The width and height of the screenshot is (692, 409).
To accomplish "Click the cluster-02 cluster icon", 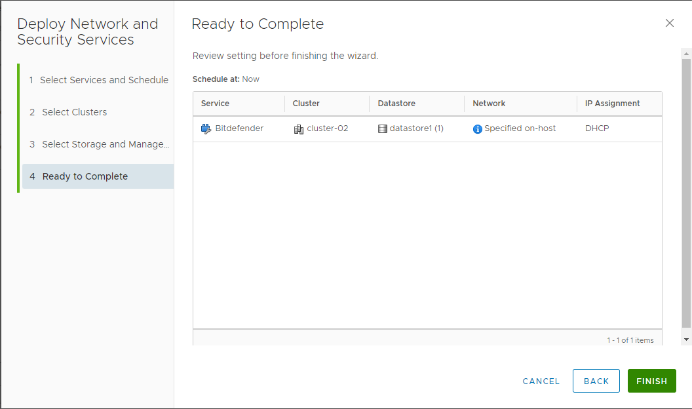I will coord(299,129).
